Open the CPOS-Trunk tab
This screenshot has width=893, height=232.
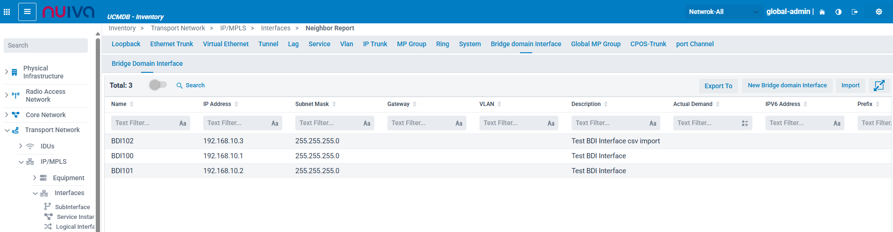click(648, 44)
